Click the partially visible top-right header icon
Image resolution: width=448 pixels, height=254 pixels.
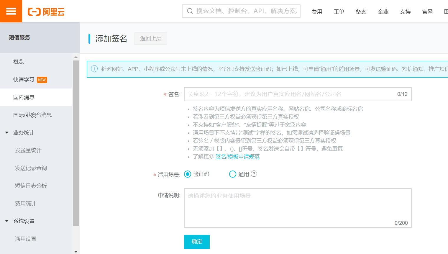(x=446, y=12)
